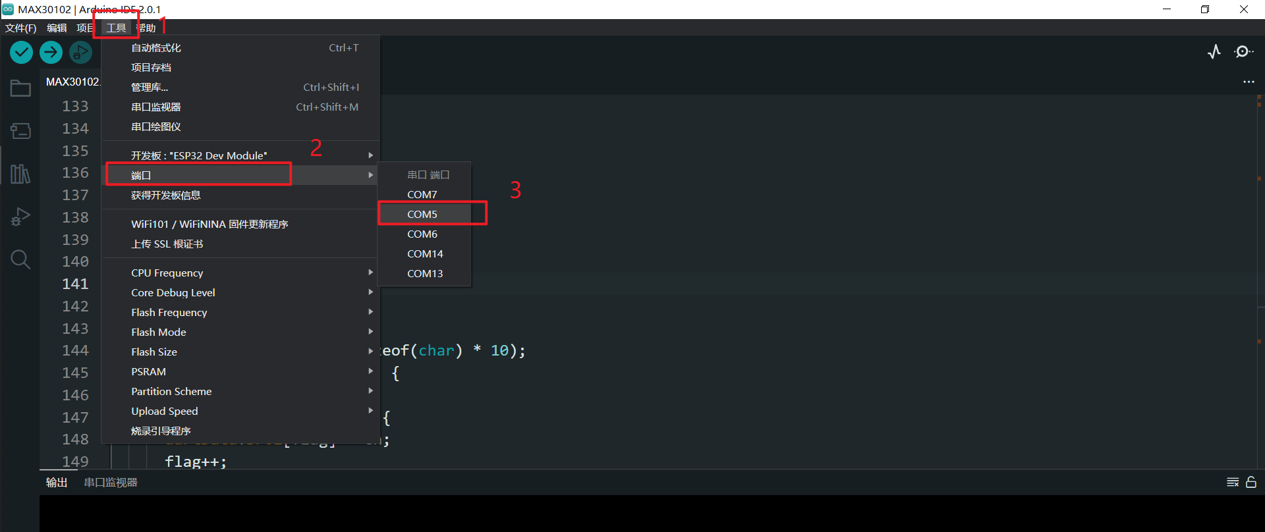Expand the Flash Size submenu
The height and width of the screenshot is (532, 1265).
(241, 352)
